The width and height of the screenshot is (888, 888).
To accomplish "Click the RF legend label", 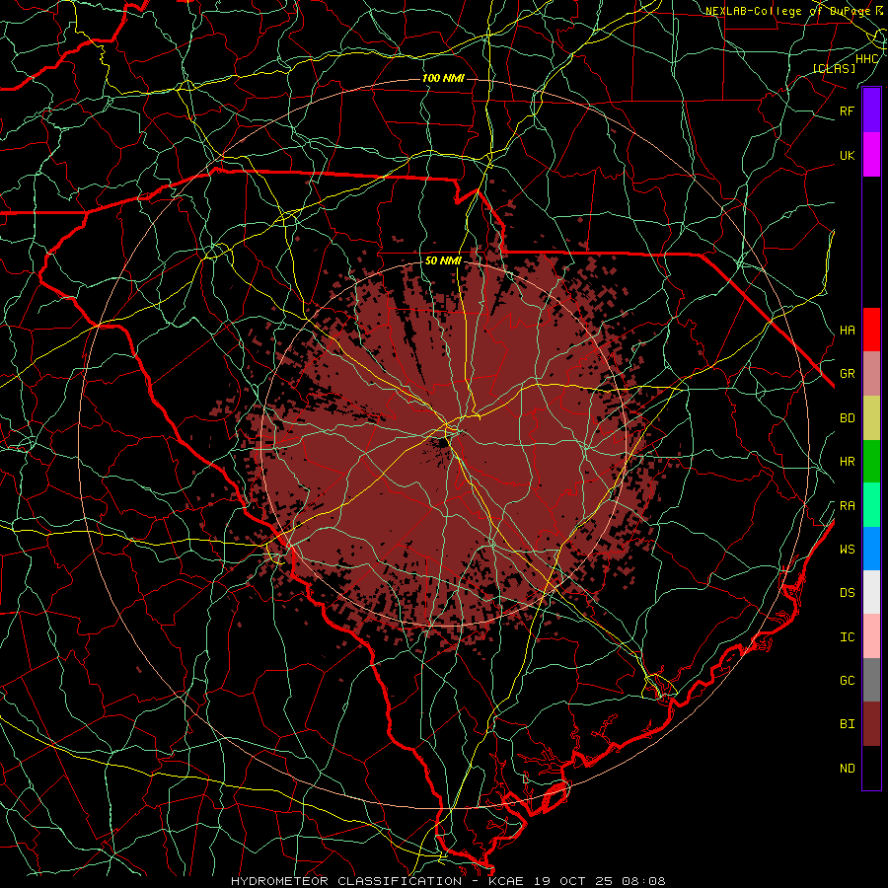I will (847, 111).
